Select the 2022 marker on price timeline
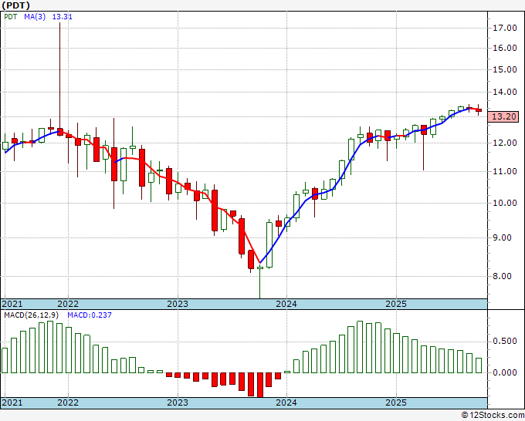Viewport: 525px width, 421px height. [68, 304]
